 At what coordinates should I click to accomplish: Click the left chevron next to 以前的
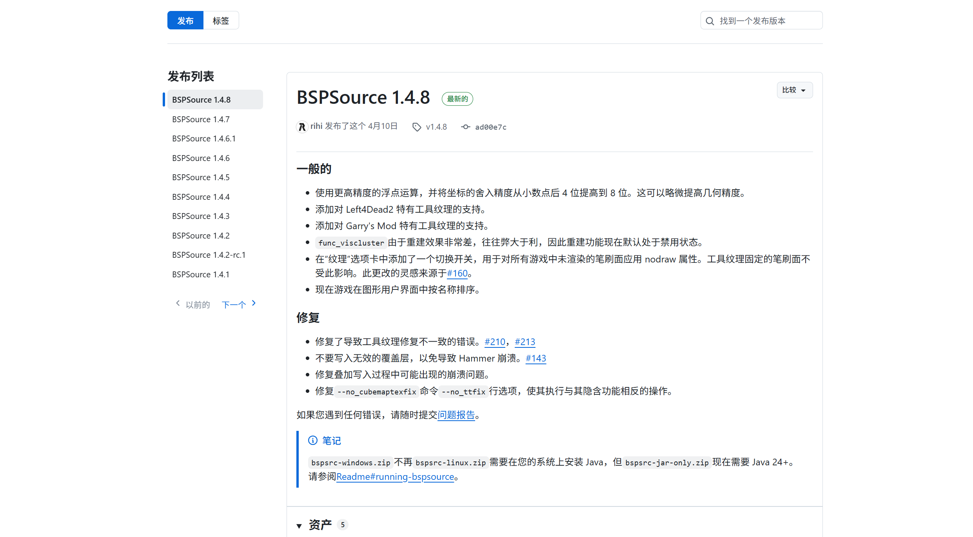click(x=178, y=303)
